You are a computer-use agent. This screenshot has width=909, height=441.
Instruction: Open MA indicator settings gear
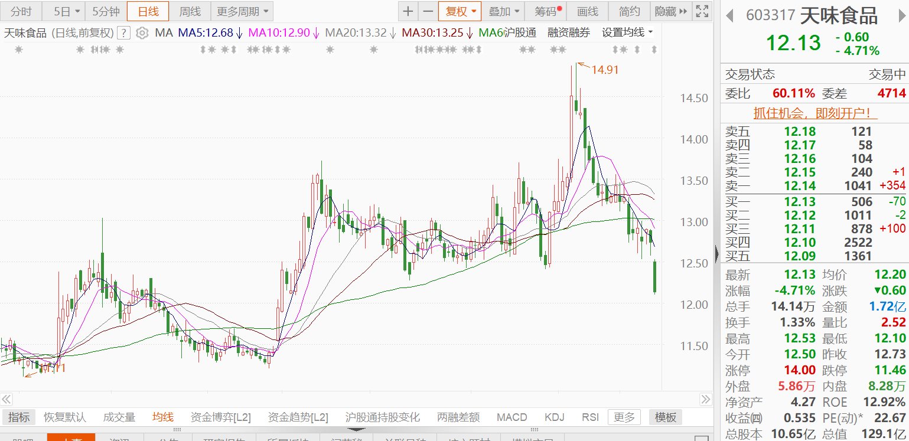point(142,33)
